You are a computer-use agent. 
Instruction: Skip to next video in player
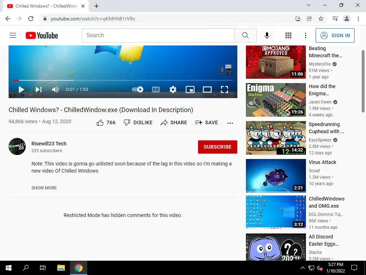39,89
